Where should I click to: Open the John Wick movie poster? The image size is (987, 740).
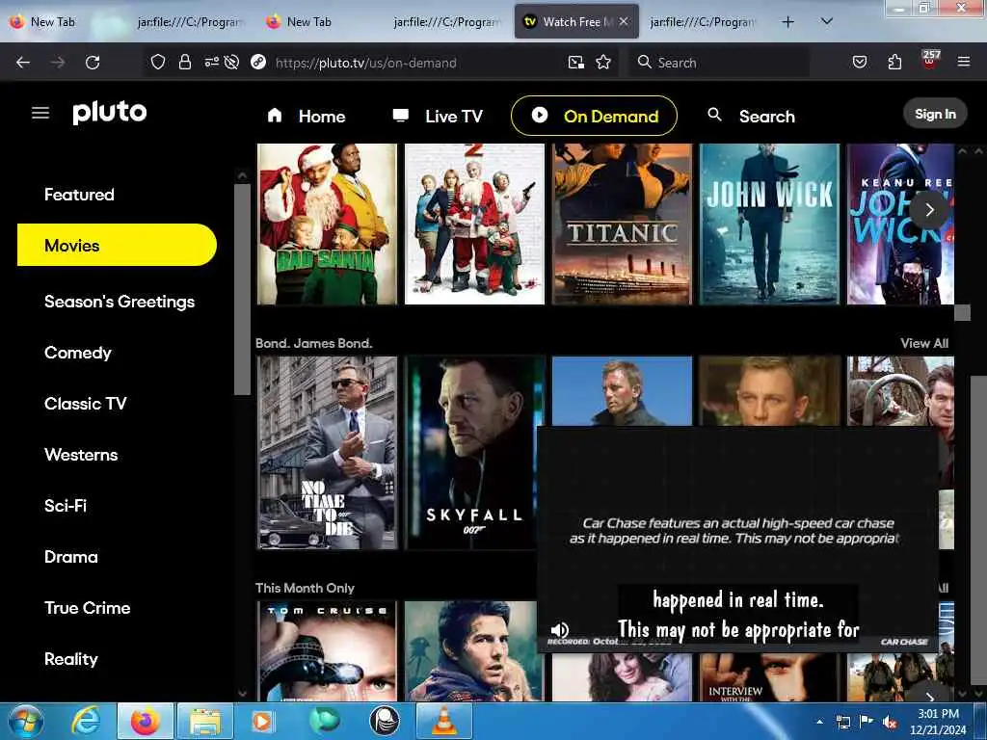tap(769, 224)
